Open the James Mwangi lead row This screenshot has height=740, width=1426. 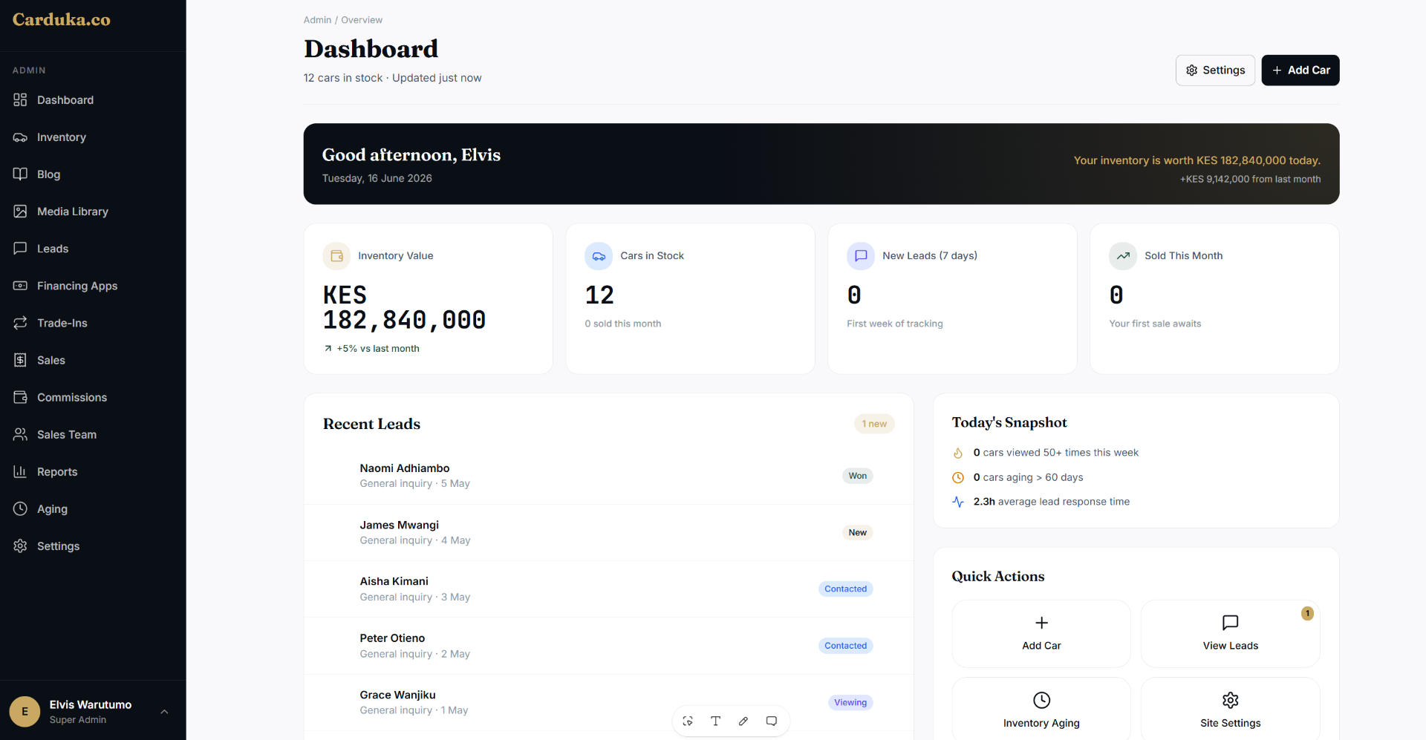pos(608,532)
